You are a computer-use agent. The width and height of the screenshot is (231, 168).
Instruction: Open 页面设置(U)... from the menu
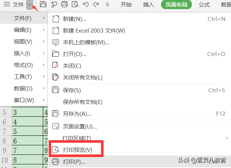pyautogui.click(x=139, y=126)
